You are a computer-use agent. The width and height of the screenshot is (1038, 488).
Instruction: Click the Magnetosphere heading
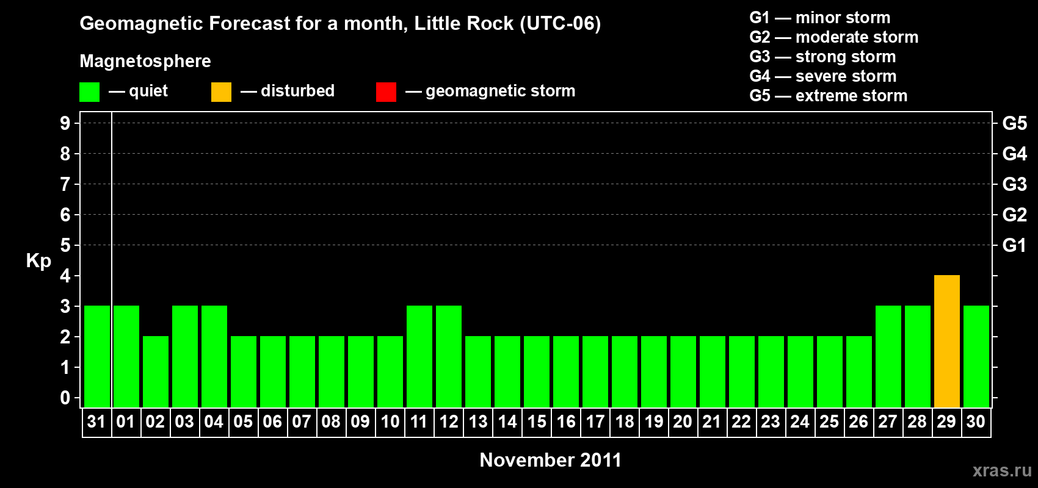click(145, 61)
